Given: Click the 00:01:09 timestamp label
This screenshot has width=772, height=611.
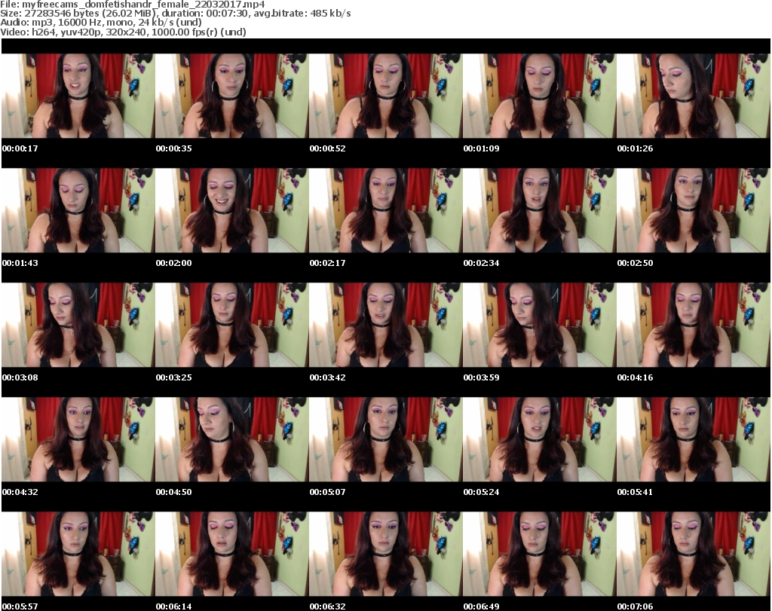Looking at the screenshot, I should (x=482, y=148).
